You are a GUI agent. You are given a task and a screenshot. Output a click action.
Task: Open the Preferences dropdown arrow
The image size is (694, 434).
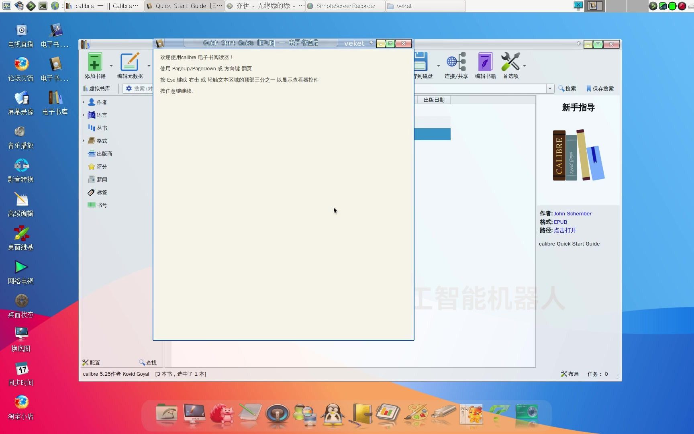(525, 66)
